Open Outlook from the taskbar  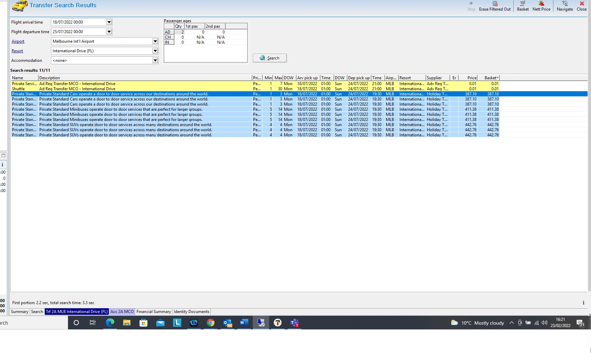tap(227, 323)
